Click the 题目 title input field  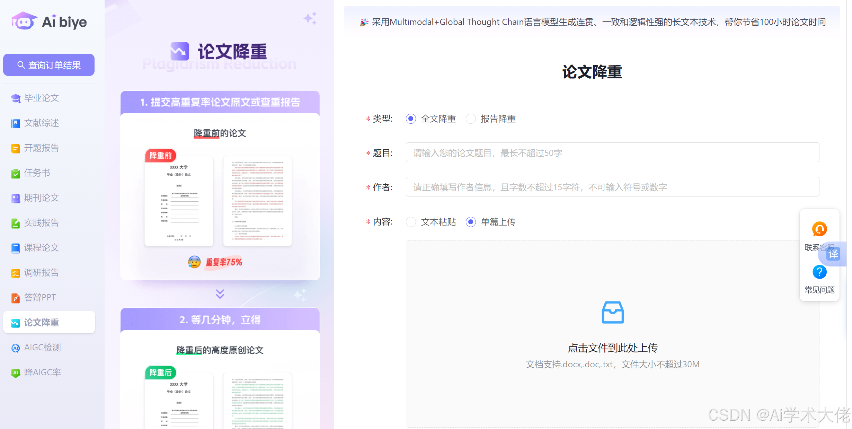[x=612, y=152]
